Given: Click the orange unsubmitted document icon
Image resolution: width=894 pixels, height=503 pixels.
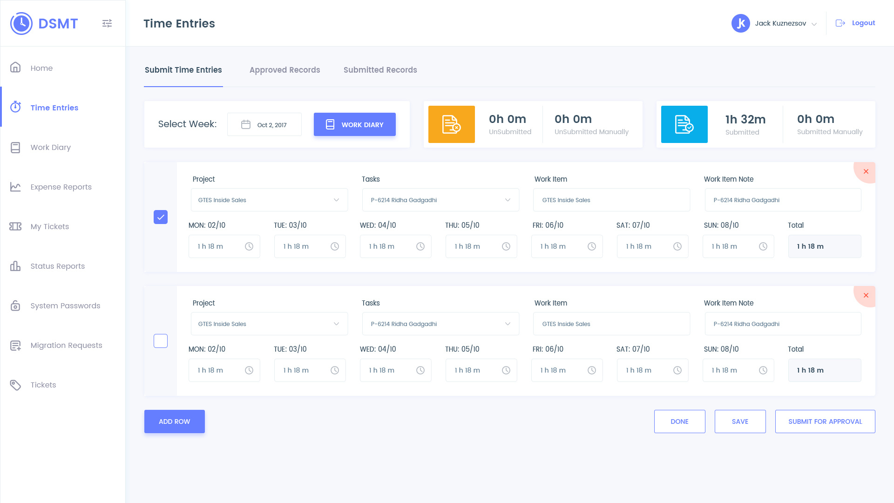Looking at the screenshot, I should coord(451,124).
